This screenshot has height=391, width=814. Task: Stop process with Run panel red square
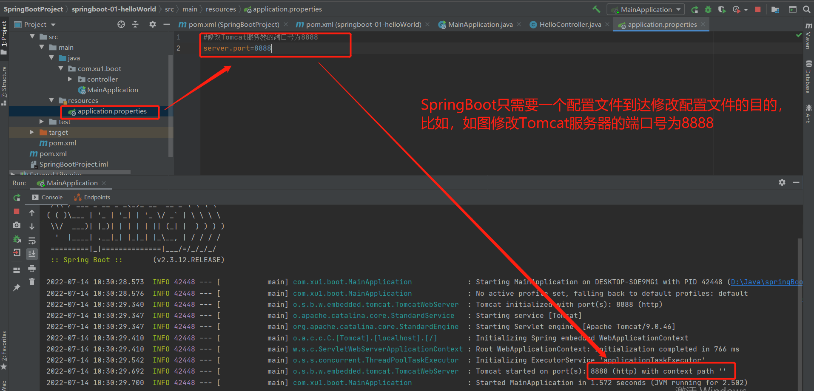click(17, 211)
